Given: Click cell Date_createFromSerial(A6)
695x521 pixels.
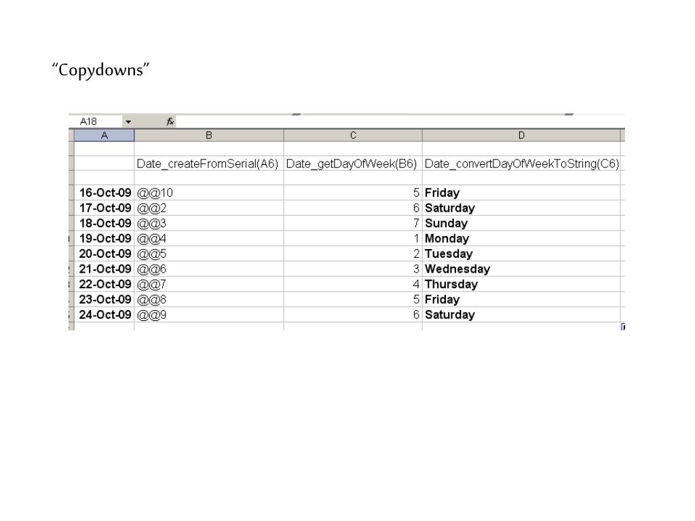Looking at the screenshot, I should point(209,163).
